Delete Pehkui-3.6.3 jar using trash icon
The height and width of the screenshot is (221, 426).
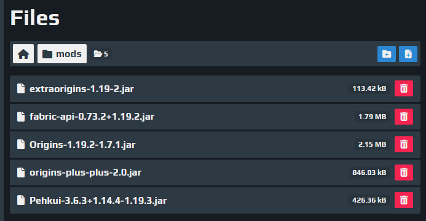pyautogui.click(x=404, y=200)
